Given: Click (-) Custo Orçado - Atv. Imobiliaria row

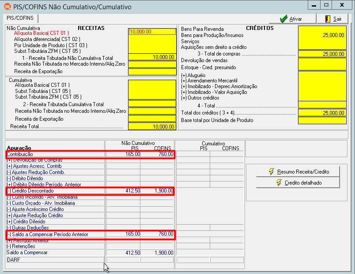Looking at the screenshot, I should [x=41, y=203].
